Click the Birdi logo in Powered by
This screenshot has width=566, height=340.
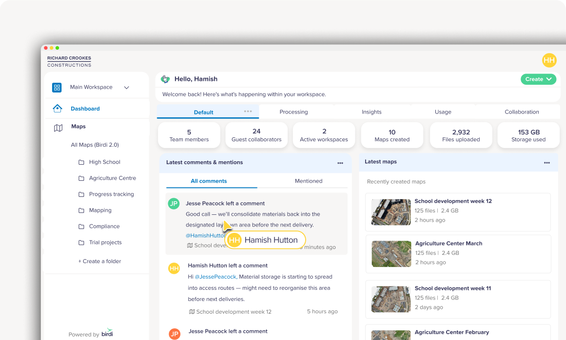[x=107, y=332]
